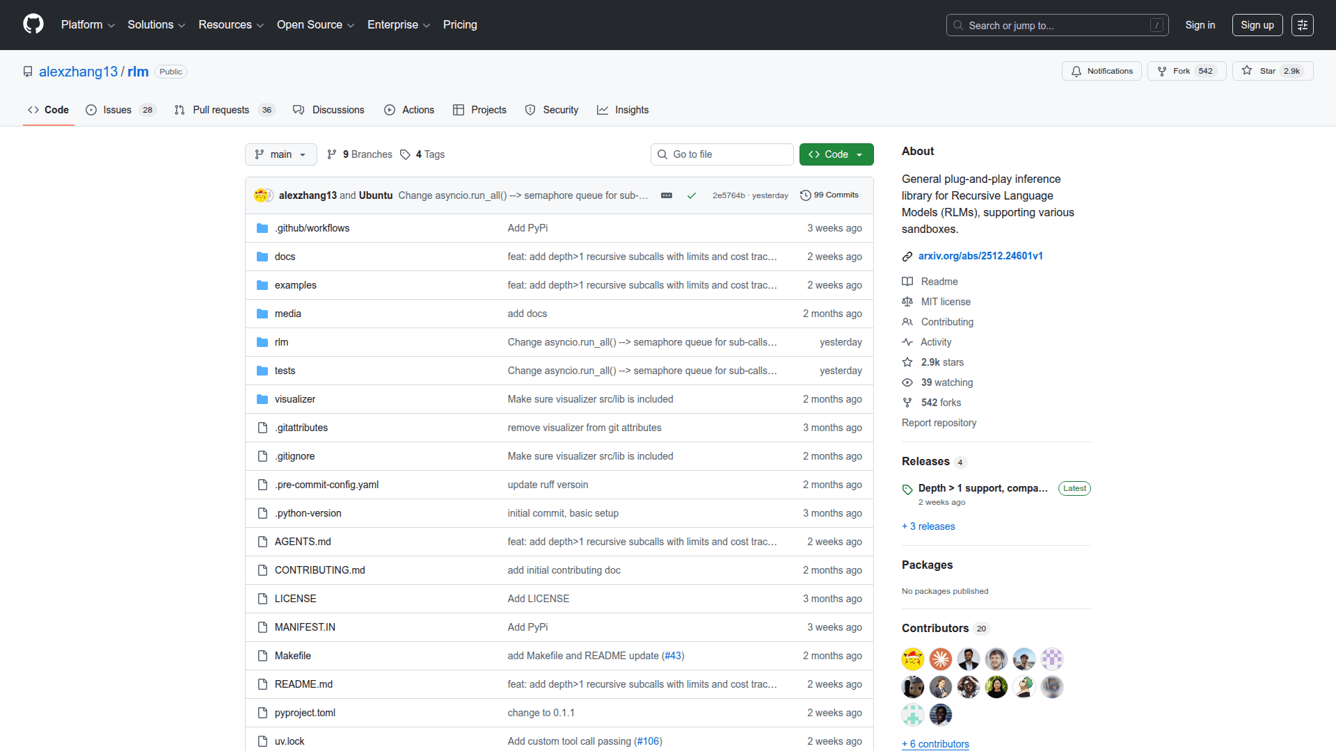
Task: Click the GitHub logo icon
Action: coord(33,24)
